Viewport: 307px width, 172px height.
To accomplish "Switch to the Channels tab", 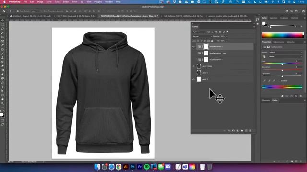I will [266, 100].
